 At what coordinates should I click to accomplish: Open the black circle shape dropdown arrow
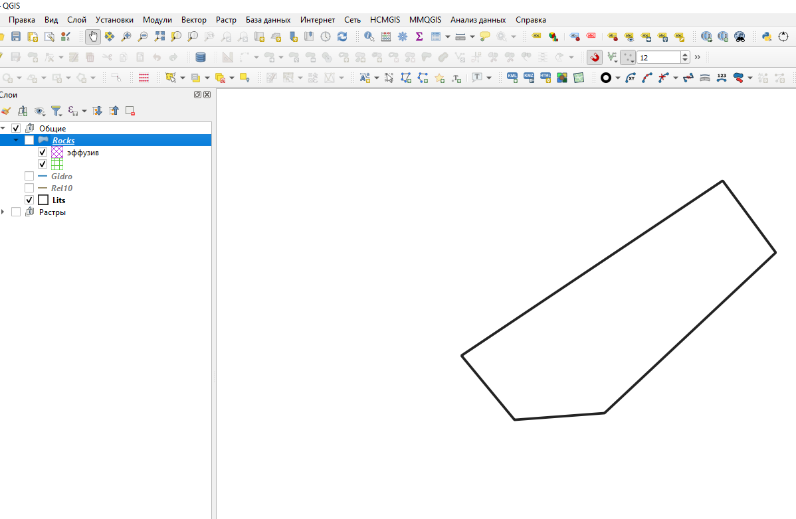[x=617, y=78]
